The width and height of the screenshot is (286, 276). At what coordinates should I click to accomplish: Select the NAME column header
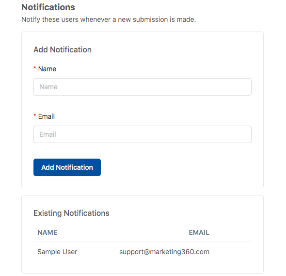48,232
